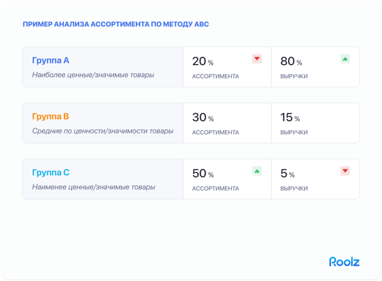Click the ВЫРУЧКИ label in Группа B row

tap(294, 132)
